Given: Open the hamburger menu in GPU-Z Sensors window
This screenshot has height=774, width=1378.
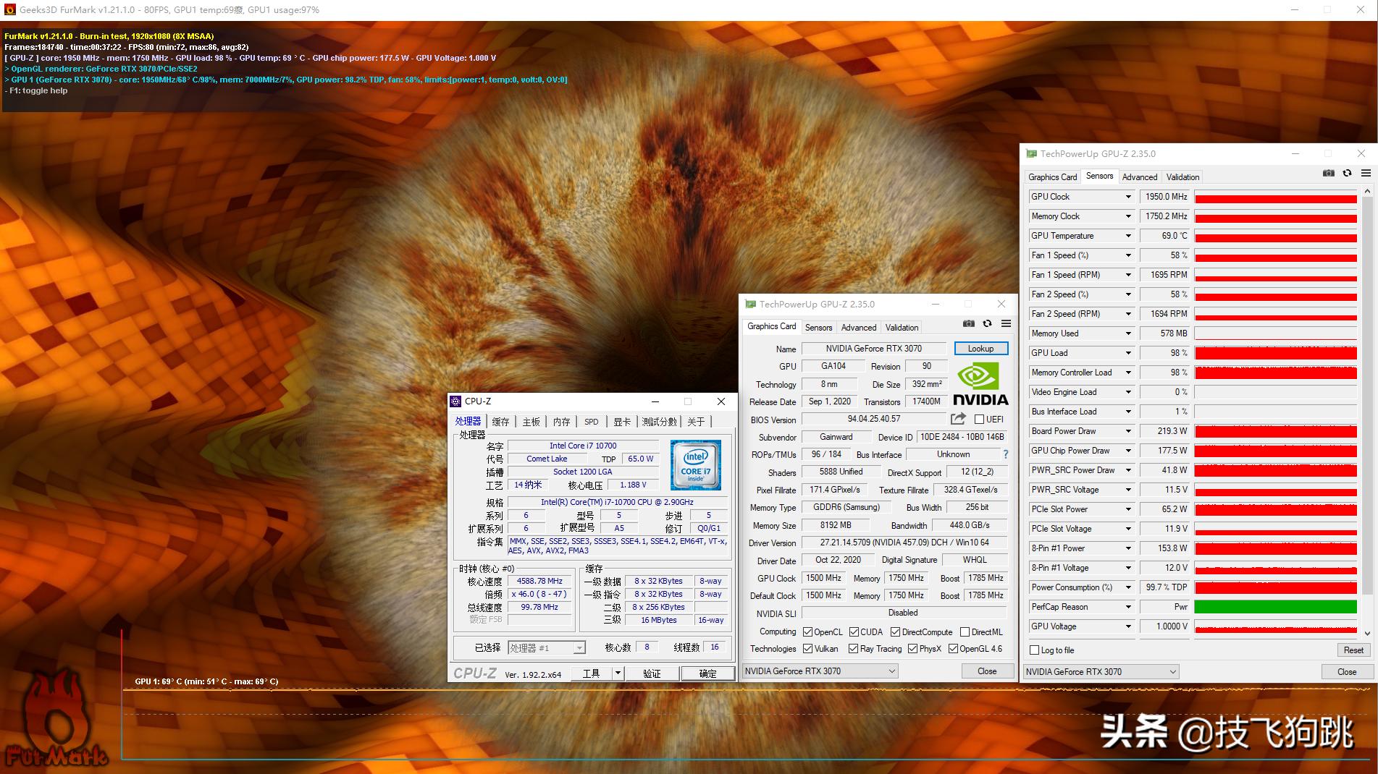Looking at the screenshot, I should (1366, 174).
